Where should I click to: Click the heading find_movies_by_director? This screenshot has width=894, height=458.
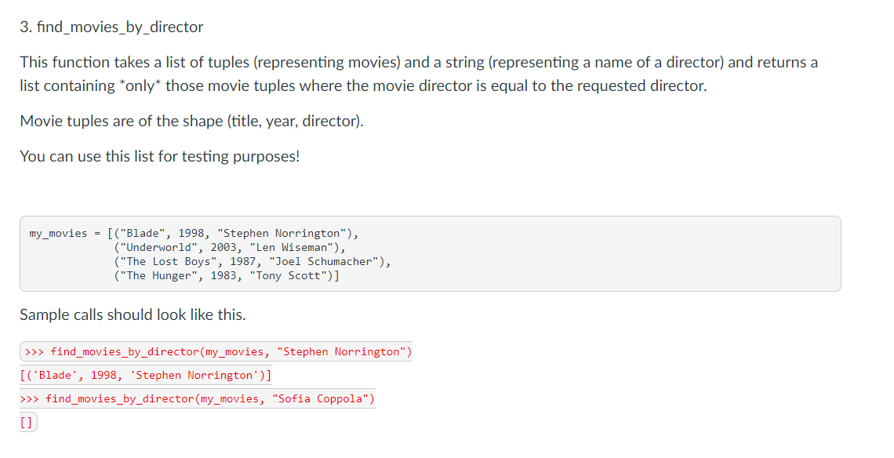111,27
